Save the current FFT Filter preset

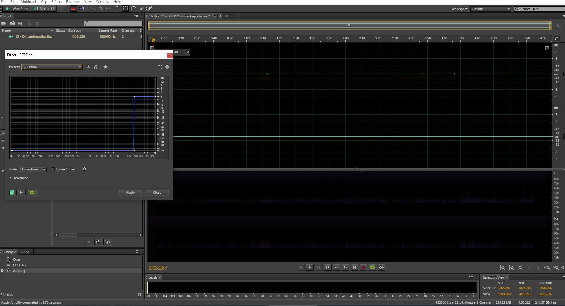point(89,67)
